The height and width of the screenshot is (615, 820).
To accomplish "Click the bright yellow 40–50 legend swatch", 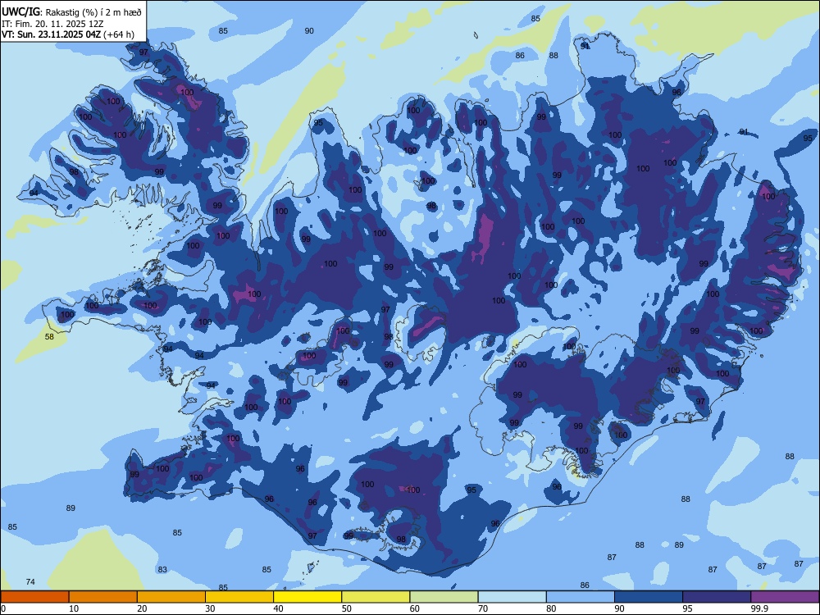I will click(307, 597).
